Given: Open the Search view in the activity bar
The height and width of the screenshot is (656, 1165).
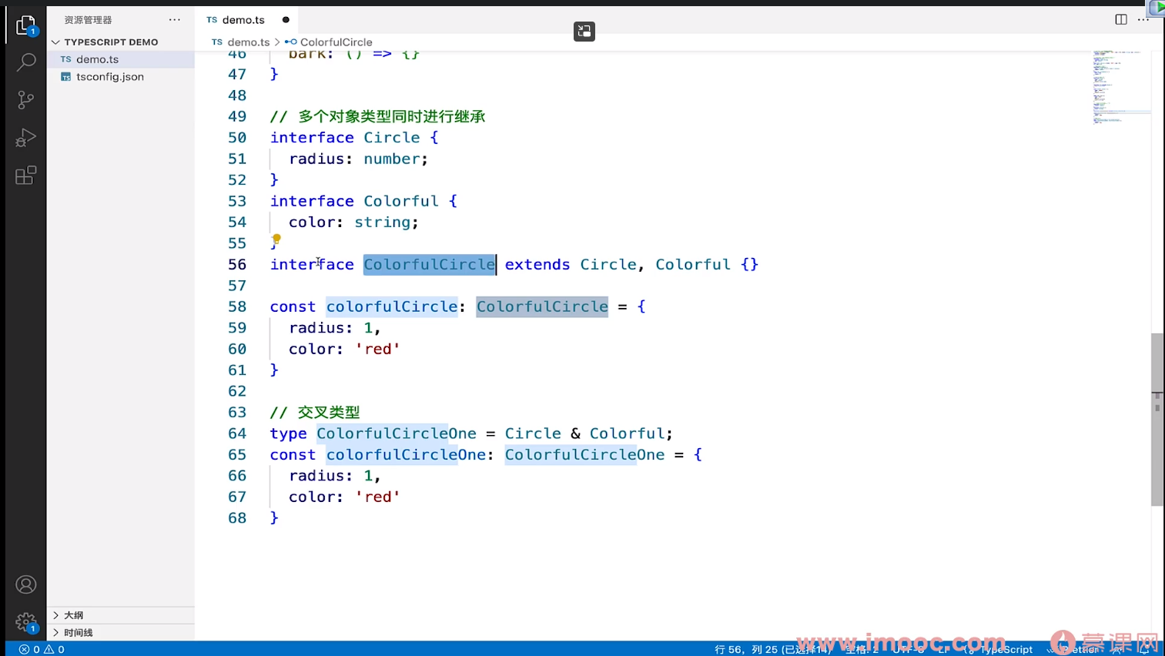Looking at the screenshot, I should [25, 62].
